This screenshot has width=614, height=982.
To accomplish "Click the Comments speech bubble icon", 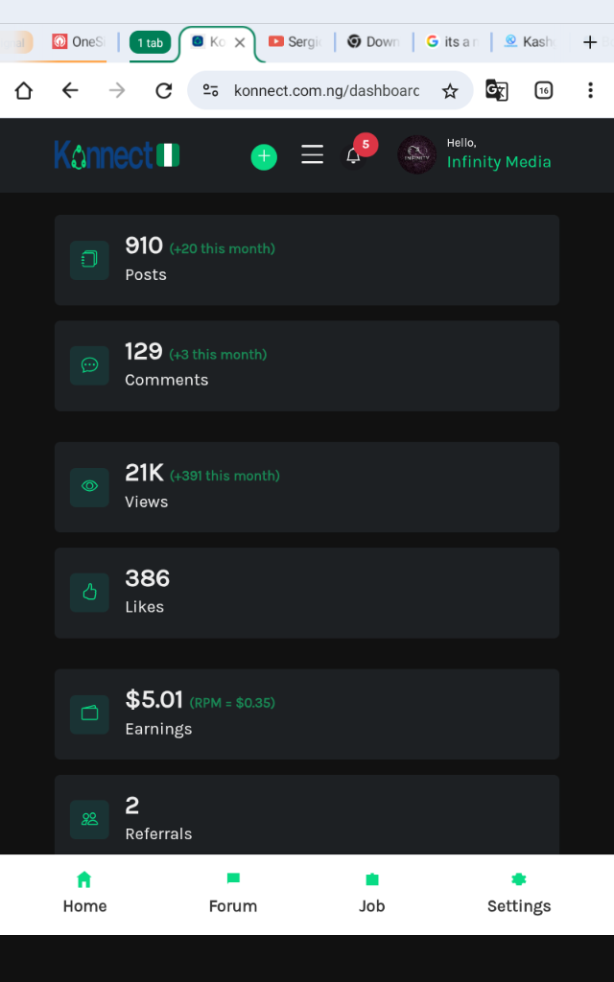I will pyautogui.click(x=90, y=365).
